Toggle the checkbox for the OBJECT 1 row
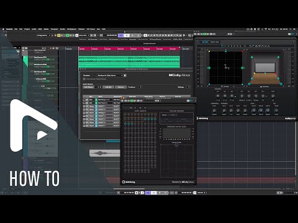 tap(84, 106)
